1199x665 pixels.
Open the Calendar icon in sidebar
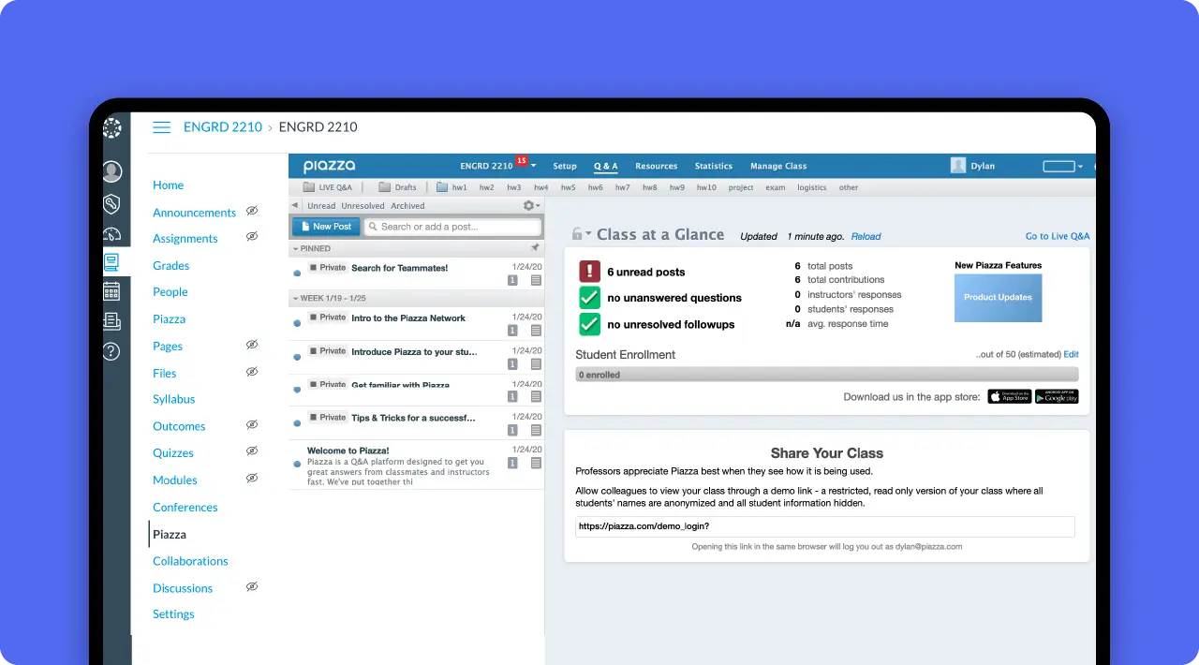pos(111,290)
